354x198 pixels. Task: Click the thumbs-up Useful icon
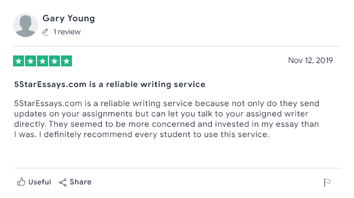21,182
